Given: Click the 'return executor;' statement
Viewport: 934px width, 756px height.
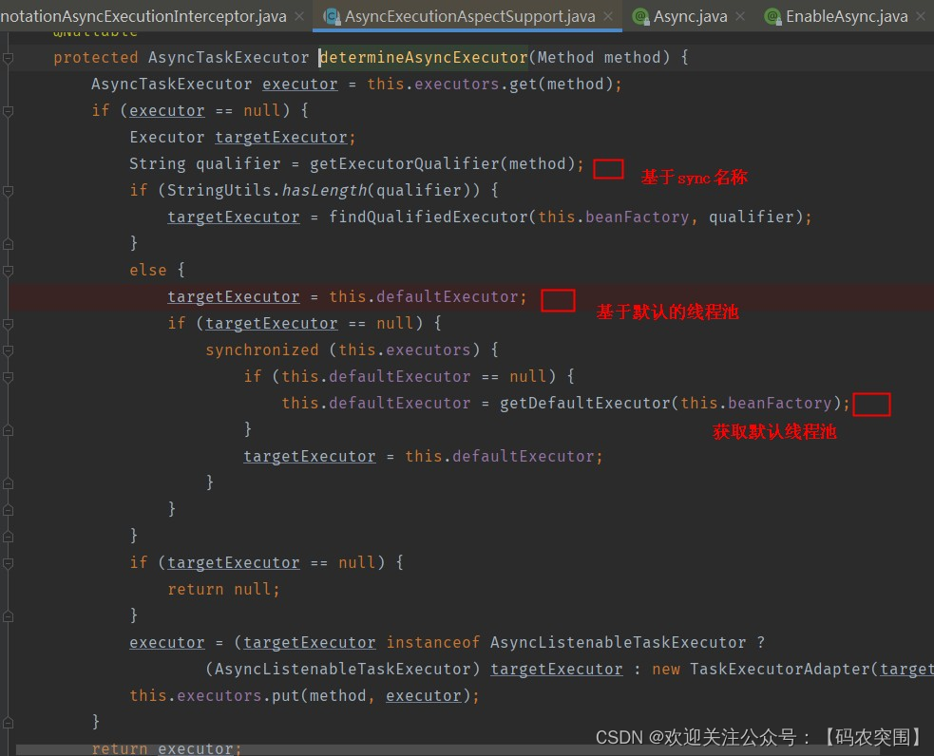Looking at the screenshot, I should click(x=167, y=748).
